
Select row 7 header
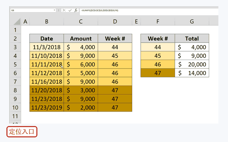pyautogui.click(x=15, y=82)
